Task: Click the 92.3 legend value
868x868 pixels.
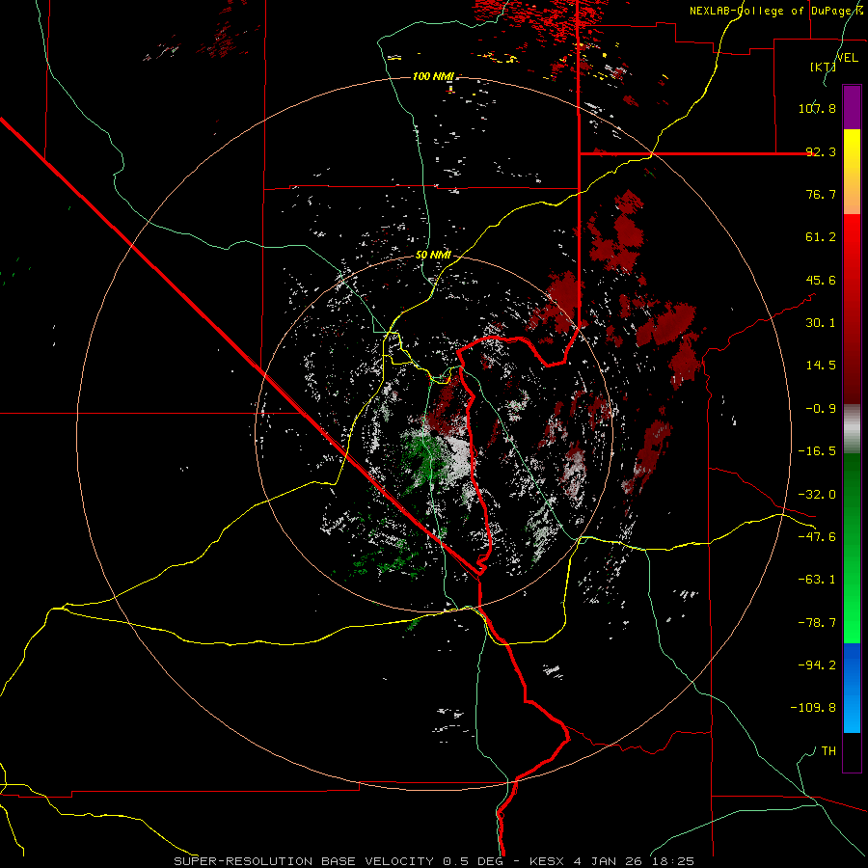Action: (821, 151)
